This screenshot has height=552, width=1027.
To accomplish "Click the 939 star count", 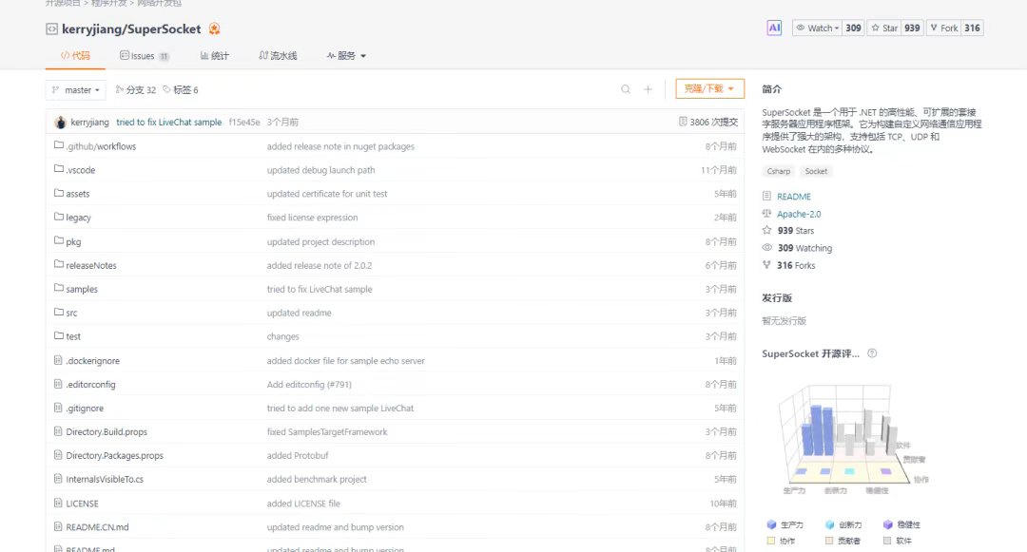I will point(912,29).
